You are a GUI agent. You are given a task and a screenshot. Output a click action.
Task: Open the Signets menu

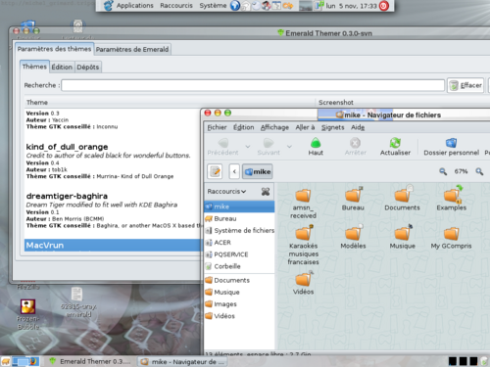click(x=332, y=127)
